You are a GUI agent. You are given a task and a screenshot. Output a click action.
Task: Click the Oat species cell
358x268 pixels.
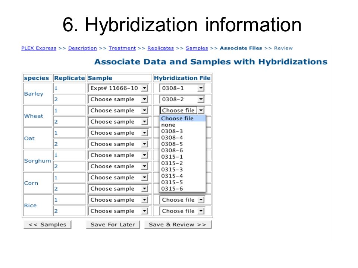38,138
